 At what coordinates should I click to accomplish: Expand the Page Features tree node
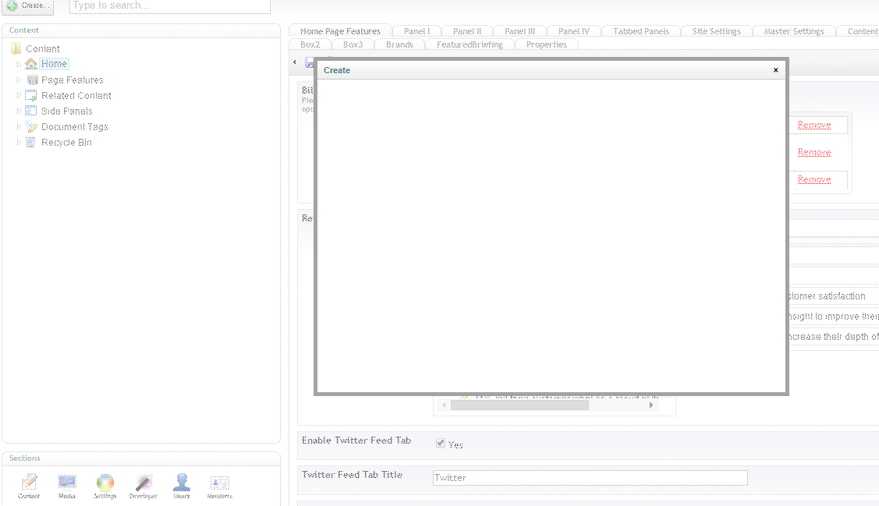[x=19, y=80]
